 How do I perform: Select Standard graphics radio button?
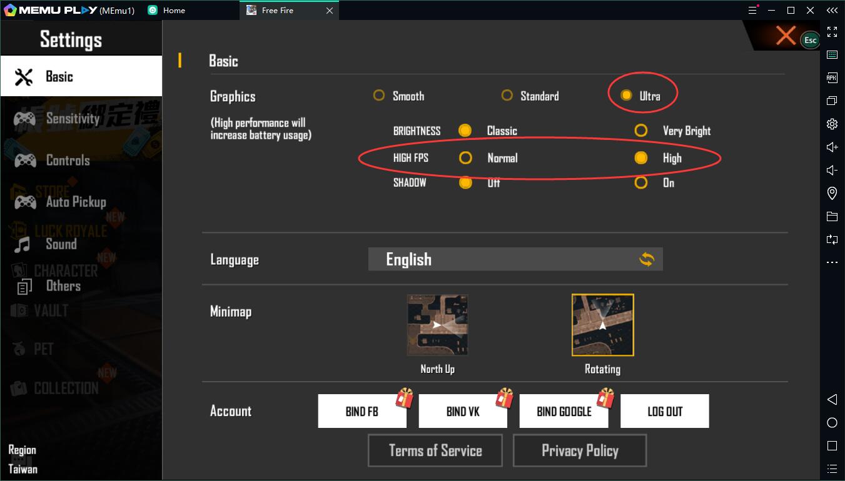507,96
